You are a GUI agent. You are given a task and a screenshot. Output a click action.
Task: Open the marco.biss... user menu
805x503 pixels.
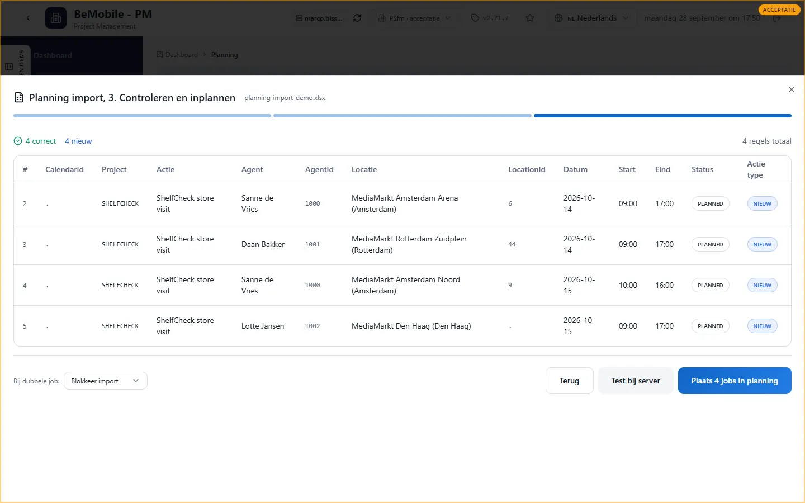[319, 18]
